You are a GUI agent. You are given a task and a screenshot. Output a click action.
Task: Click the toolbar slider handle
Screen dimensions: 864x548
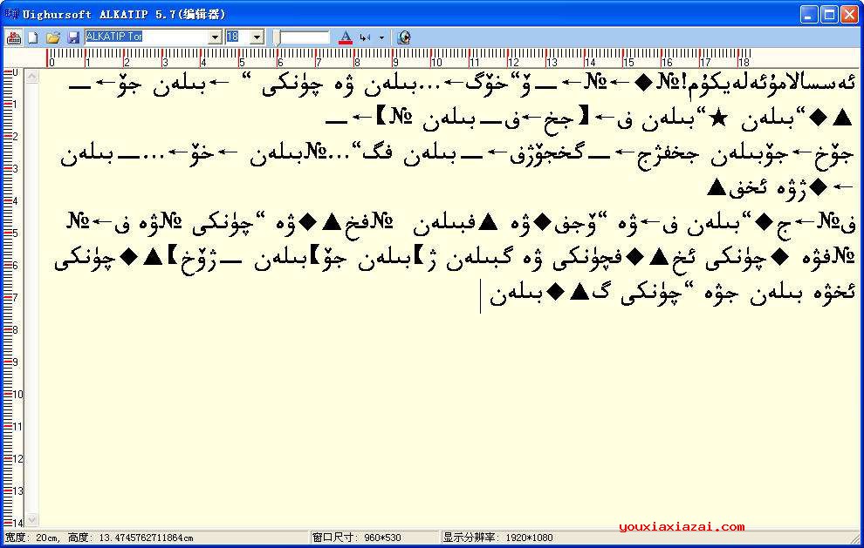point(277,37)
